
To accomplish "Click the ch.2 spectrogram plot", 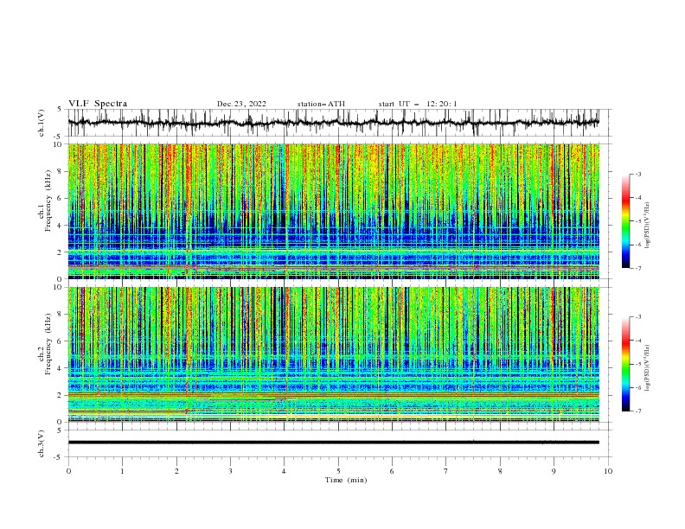I will [333, 354].
